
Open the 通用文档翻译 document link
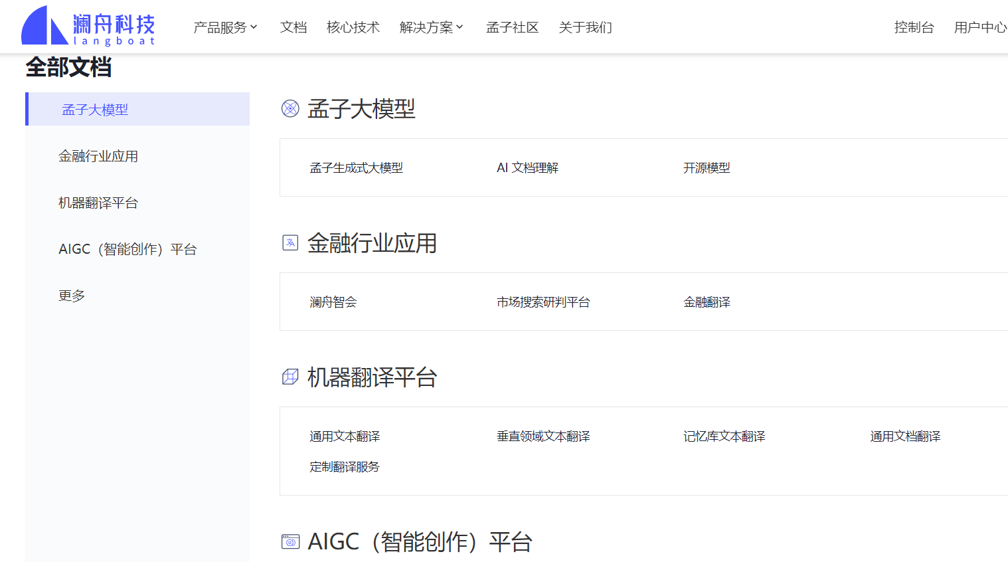pyautogui.click(x=905, y=436)
